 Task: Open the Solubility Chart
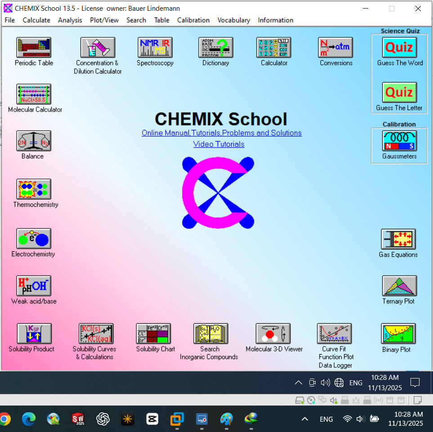pyautogui.click(x=153, y=334)
